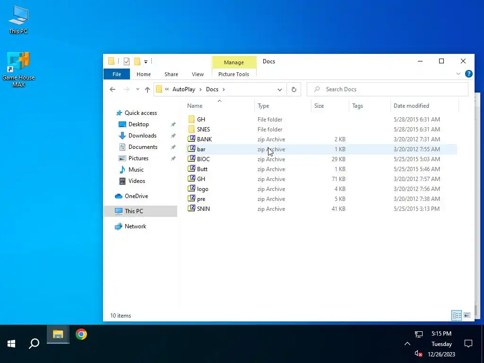Select bar zip archive
Screen dimensions: 484x363
(321, 149)
